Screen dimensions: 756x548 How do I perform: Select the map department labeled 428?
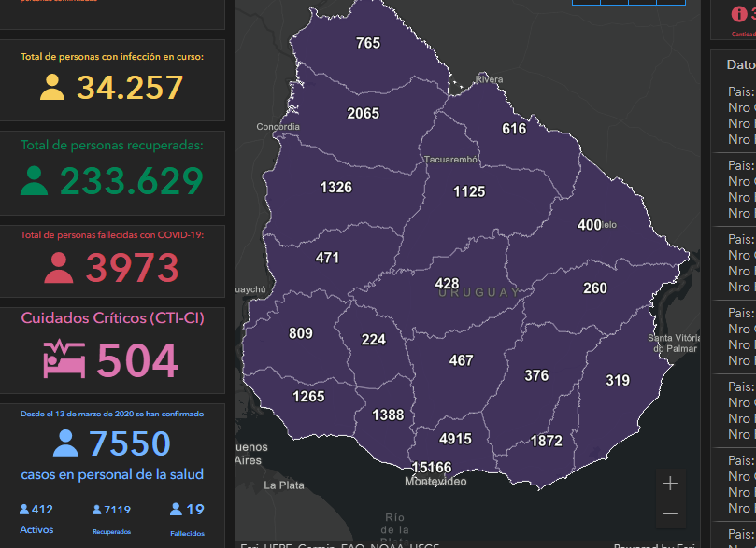[x=447, y=284]
